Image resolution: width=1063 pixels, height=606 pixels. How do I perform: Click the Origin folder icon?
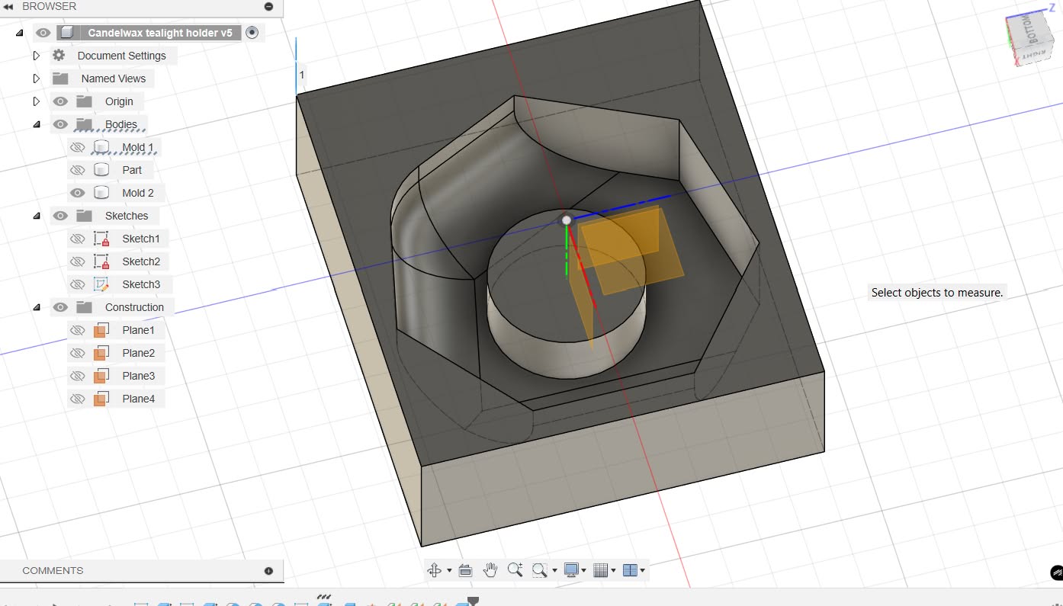point(84,101)
